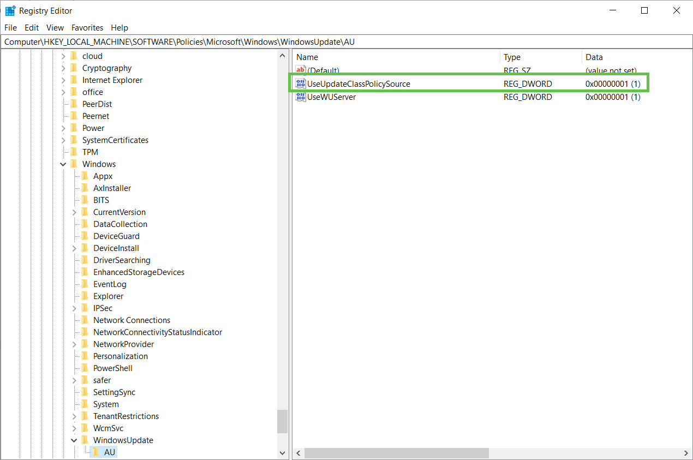
Task: Click the AU folder icon
Action: coord(95,452)
